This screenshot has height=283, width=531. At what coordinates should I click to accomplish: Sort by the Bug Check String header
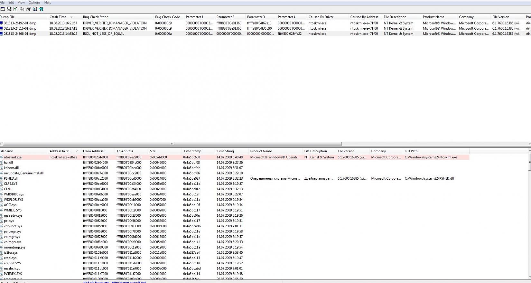pos(117,17)
